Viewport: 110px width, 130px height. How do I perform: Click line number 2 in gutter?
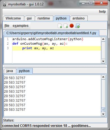pos(8,44)
